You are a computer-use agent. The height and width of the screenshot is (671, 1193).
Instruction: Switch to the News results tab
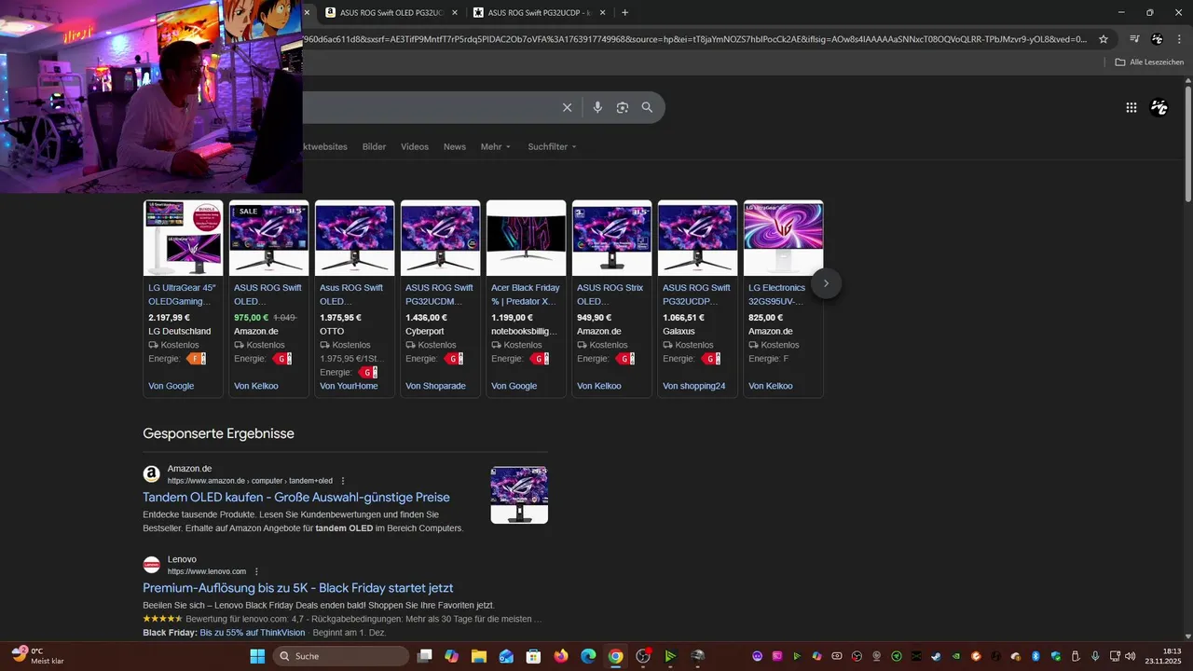455,146
